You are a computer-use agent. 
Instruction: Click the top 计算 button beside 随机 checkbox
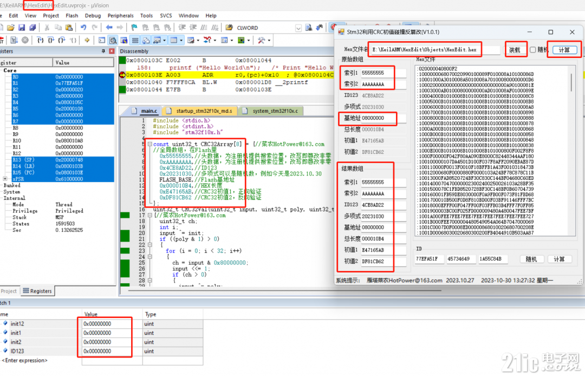(x=564, y=50)
